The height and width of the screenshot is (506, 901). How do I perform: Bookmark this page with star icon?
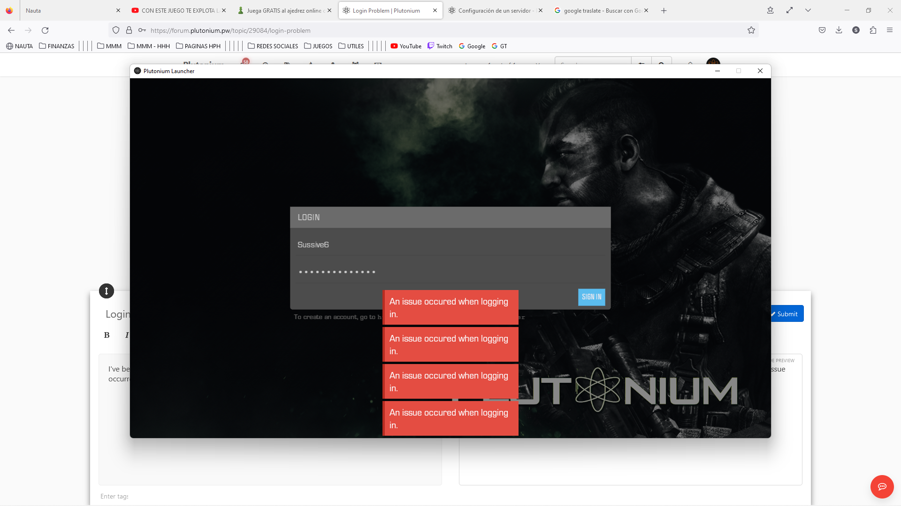751,30
